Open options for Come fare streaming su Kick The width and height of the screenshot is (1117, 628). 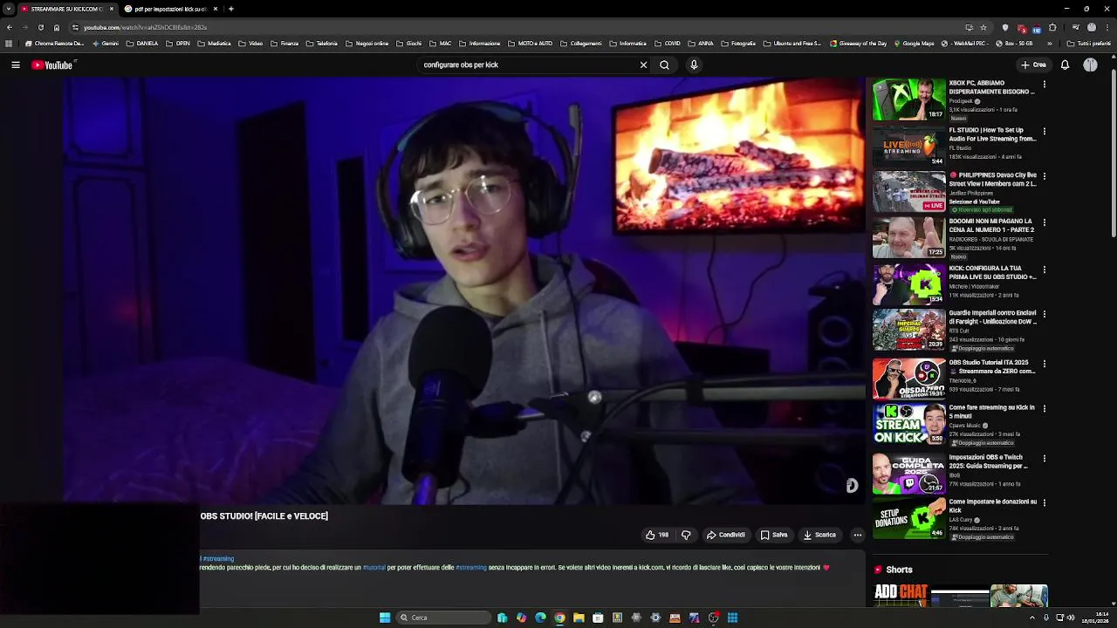pyautogui.click(x=1044, y=408)
